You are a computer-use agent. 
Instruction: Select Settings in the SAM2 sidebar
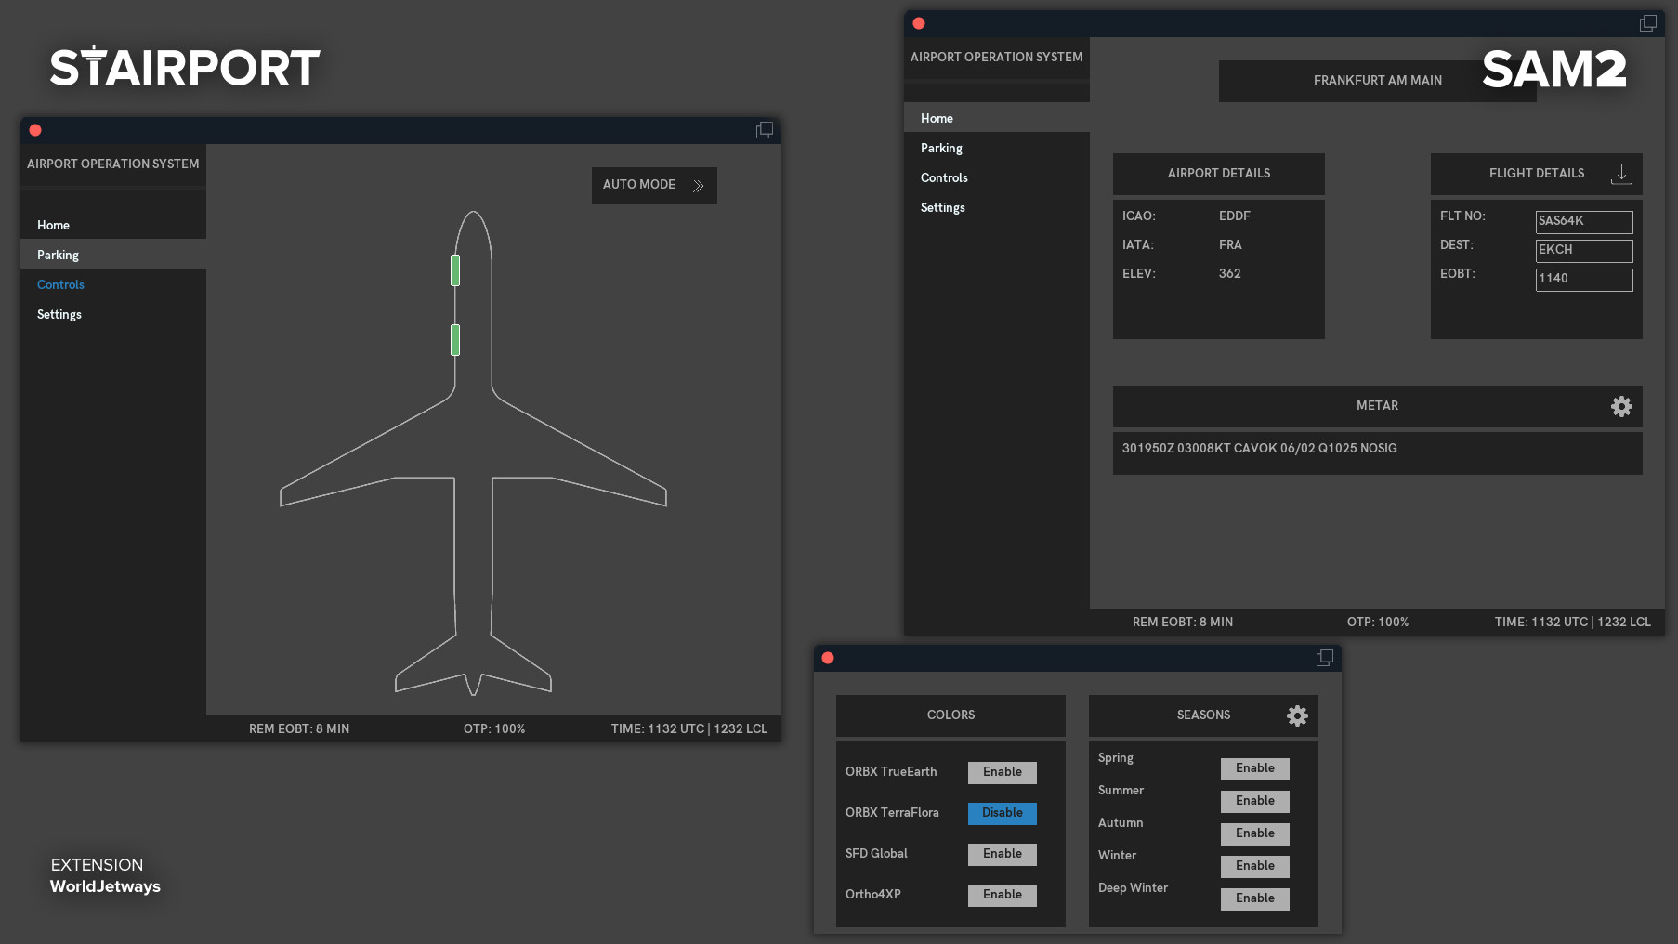tap(942, 207)
